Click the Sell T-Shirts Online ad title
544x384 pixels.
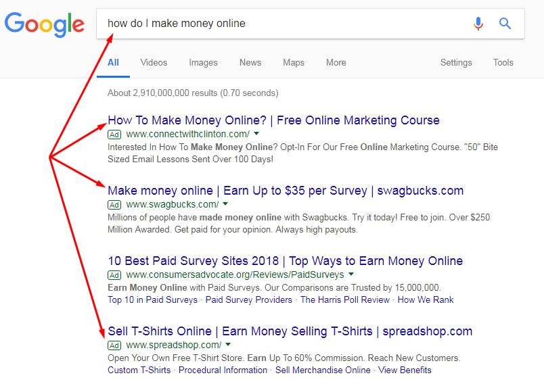tap(290, 331)
